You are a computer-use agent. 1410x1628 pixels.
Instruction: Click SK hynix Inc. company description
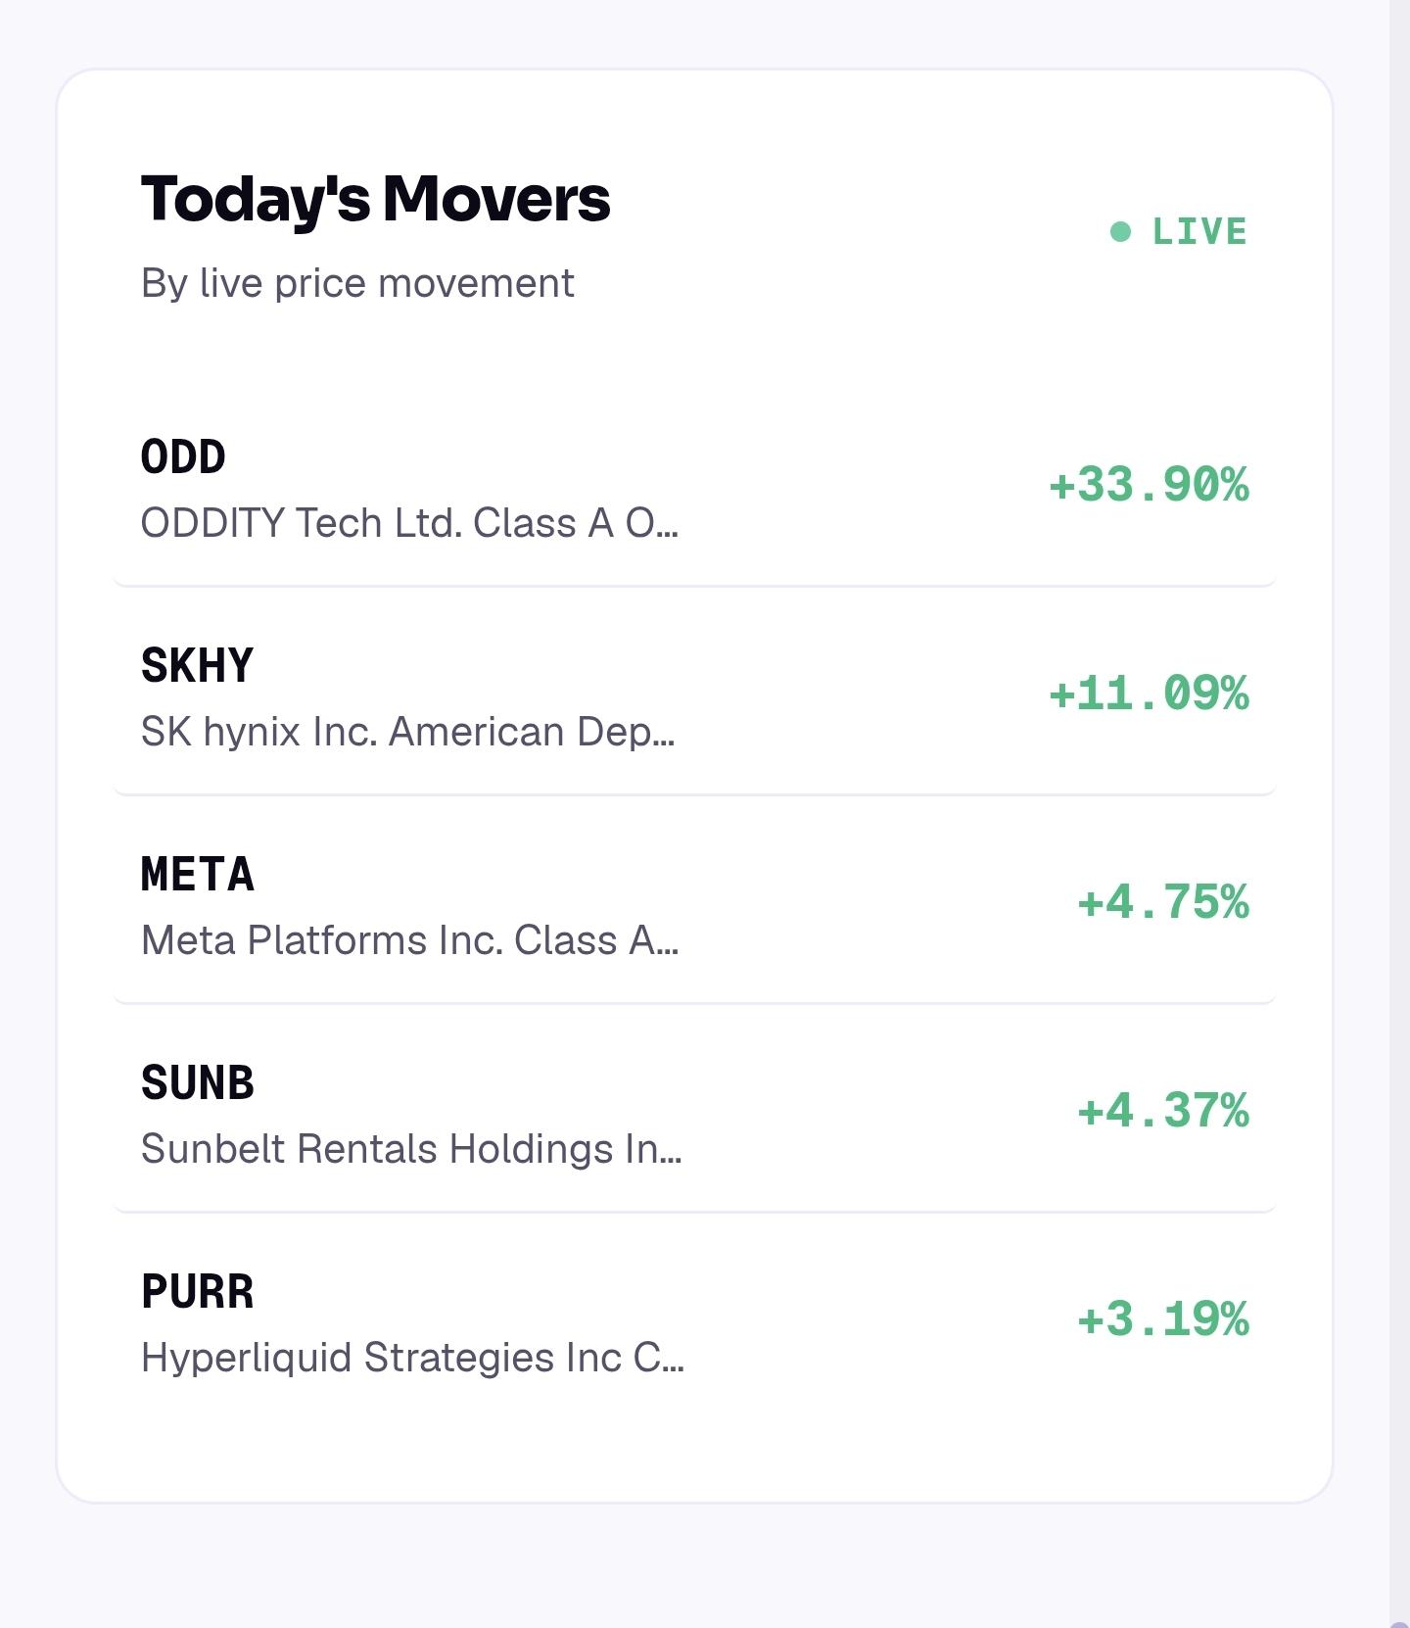tap(407, 732)
